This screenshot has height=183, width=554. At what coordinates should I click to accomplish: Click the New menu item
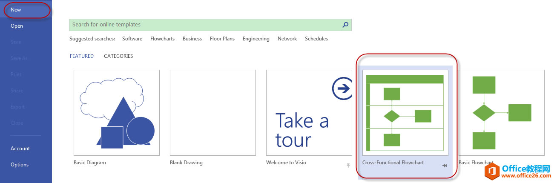click(x=16, y=10)
